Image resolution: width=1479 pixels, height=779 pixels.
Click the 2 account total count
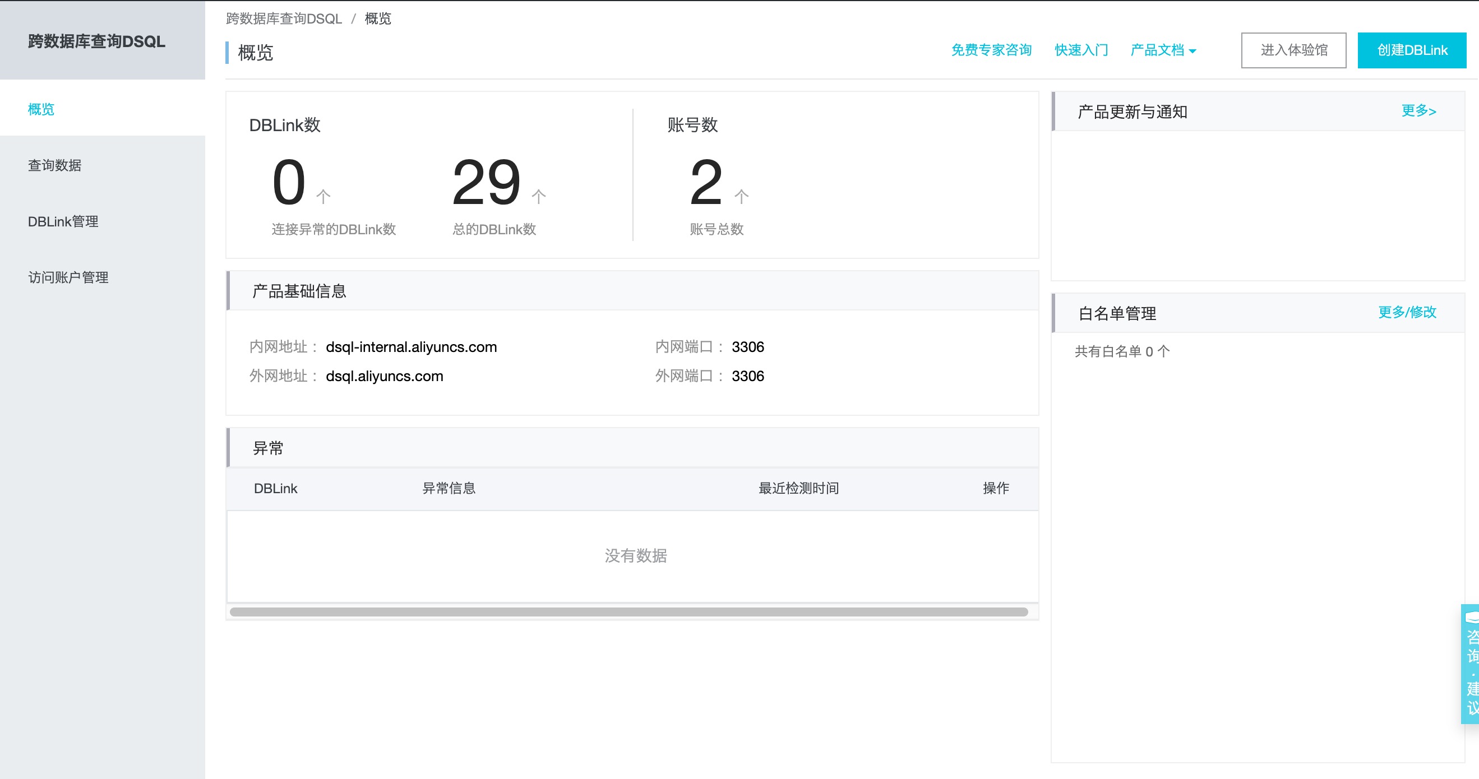click(x=706, y=183)
